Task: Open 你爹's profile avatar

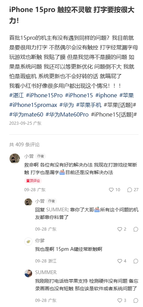Action: pyautogui.click(x=28, y=242)
